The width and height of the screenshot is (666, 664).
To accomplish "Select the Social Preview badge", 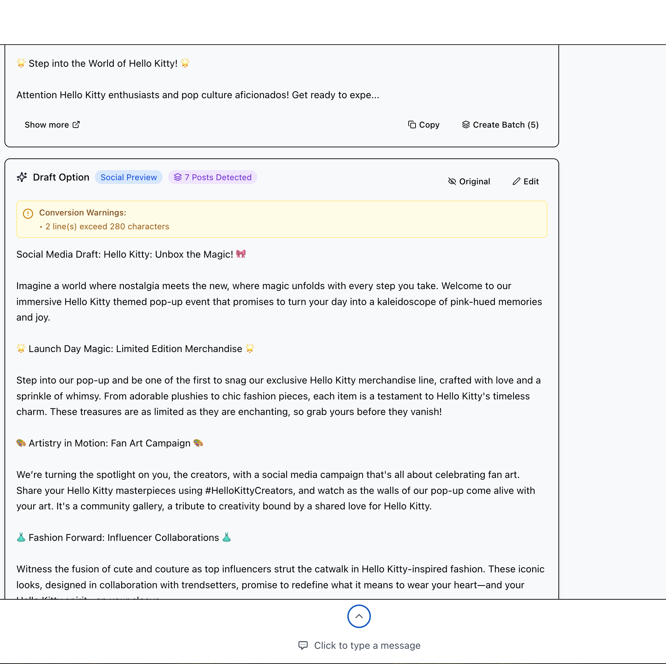I will [128, 177].
